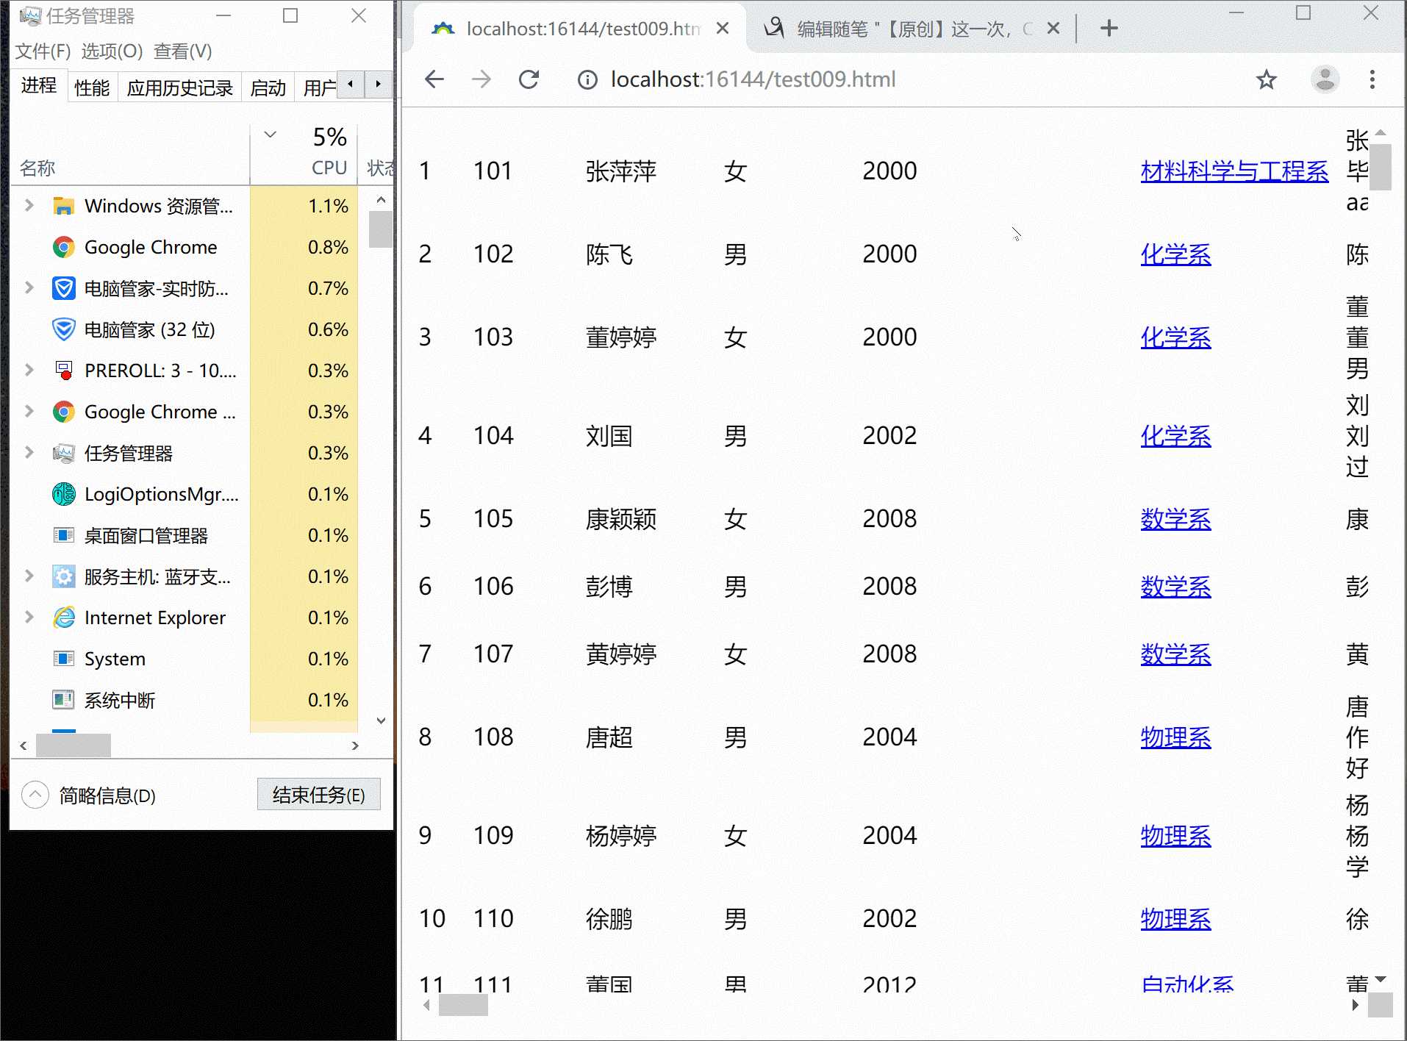Select the 进程 tab
The image size is (1407, 1041).
coord(38,86)
